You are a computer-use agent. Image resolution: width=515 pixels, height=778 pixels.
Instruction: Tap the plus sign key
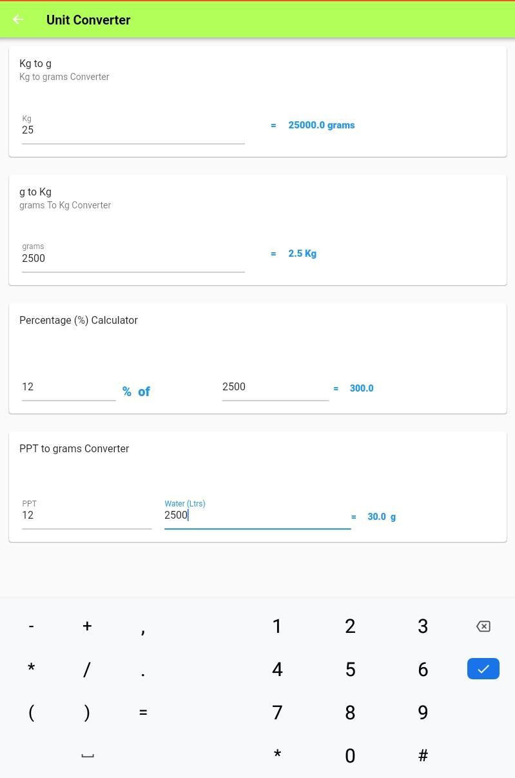coord(87,626)
